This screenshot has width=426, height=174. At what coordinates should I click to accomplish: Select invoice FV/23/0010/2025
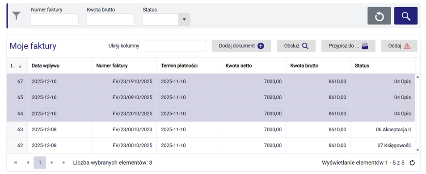tap(132, 146)
